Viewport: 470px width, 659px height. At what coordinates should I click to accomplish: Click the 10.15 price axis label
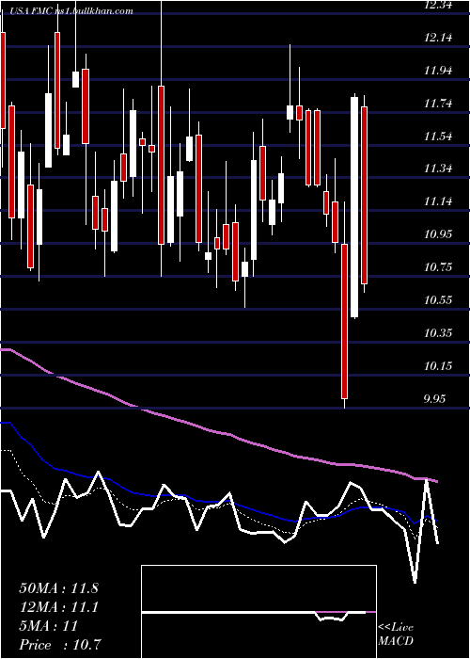coord(438,366)
